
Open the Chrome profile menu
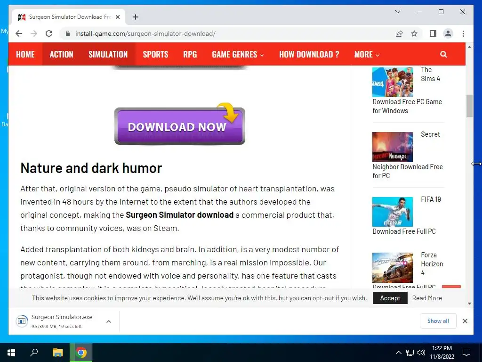point(448,33)
